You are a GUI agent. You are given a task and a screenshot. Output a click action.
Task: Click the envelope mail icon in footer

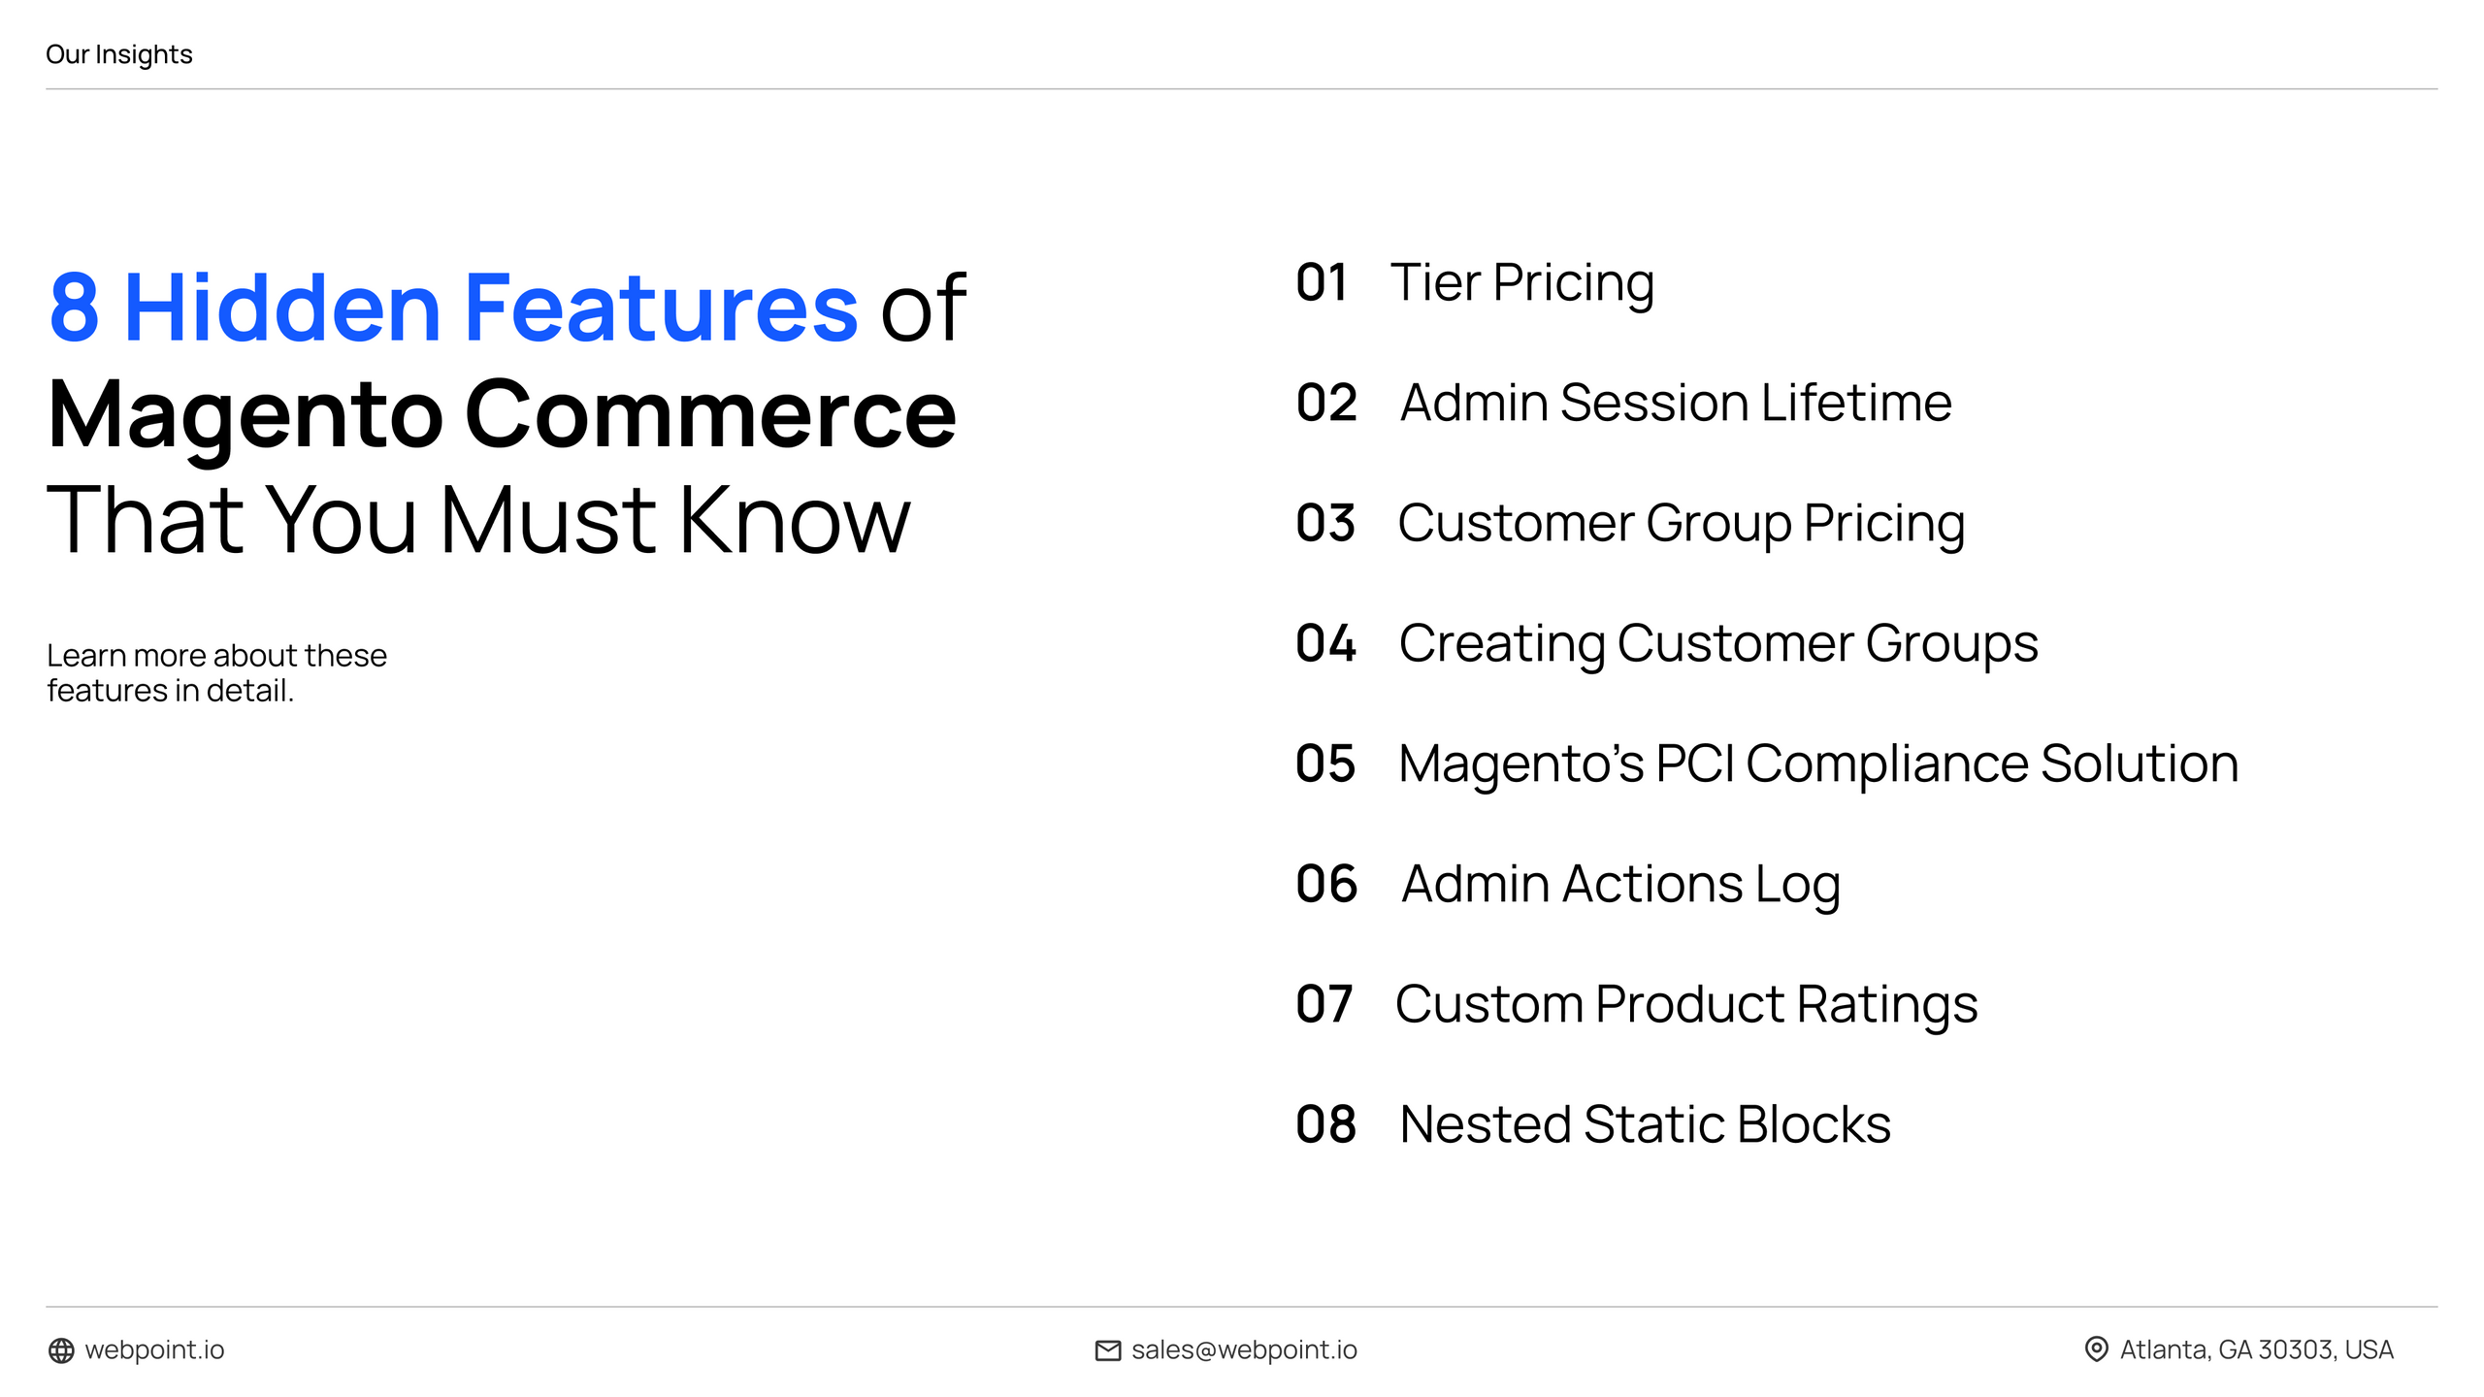coord(1107,1350)
